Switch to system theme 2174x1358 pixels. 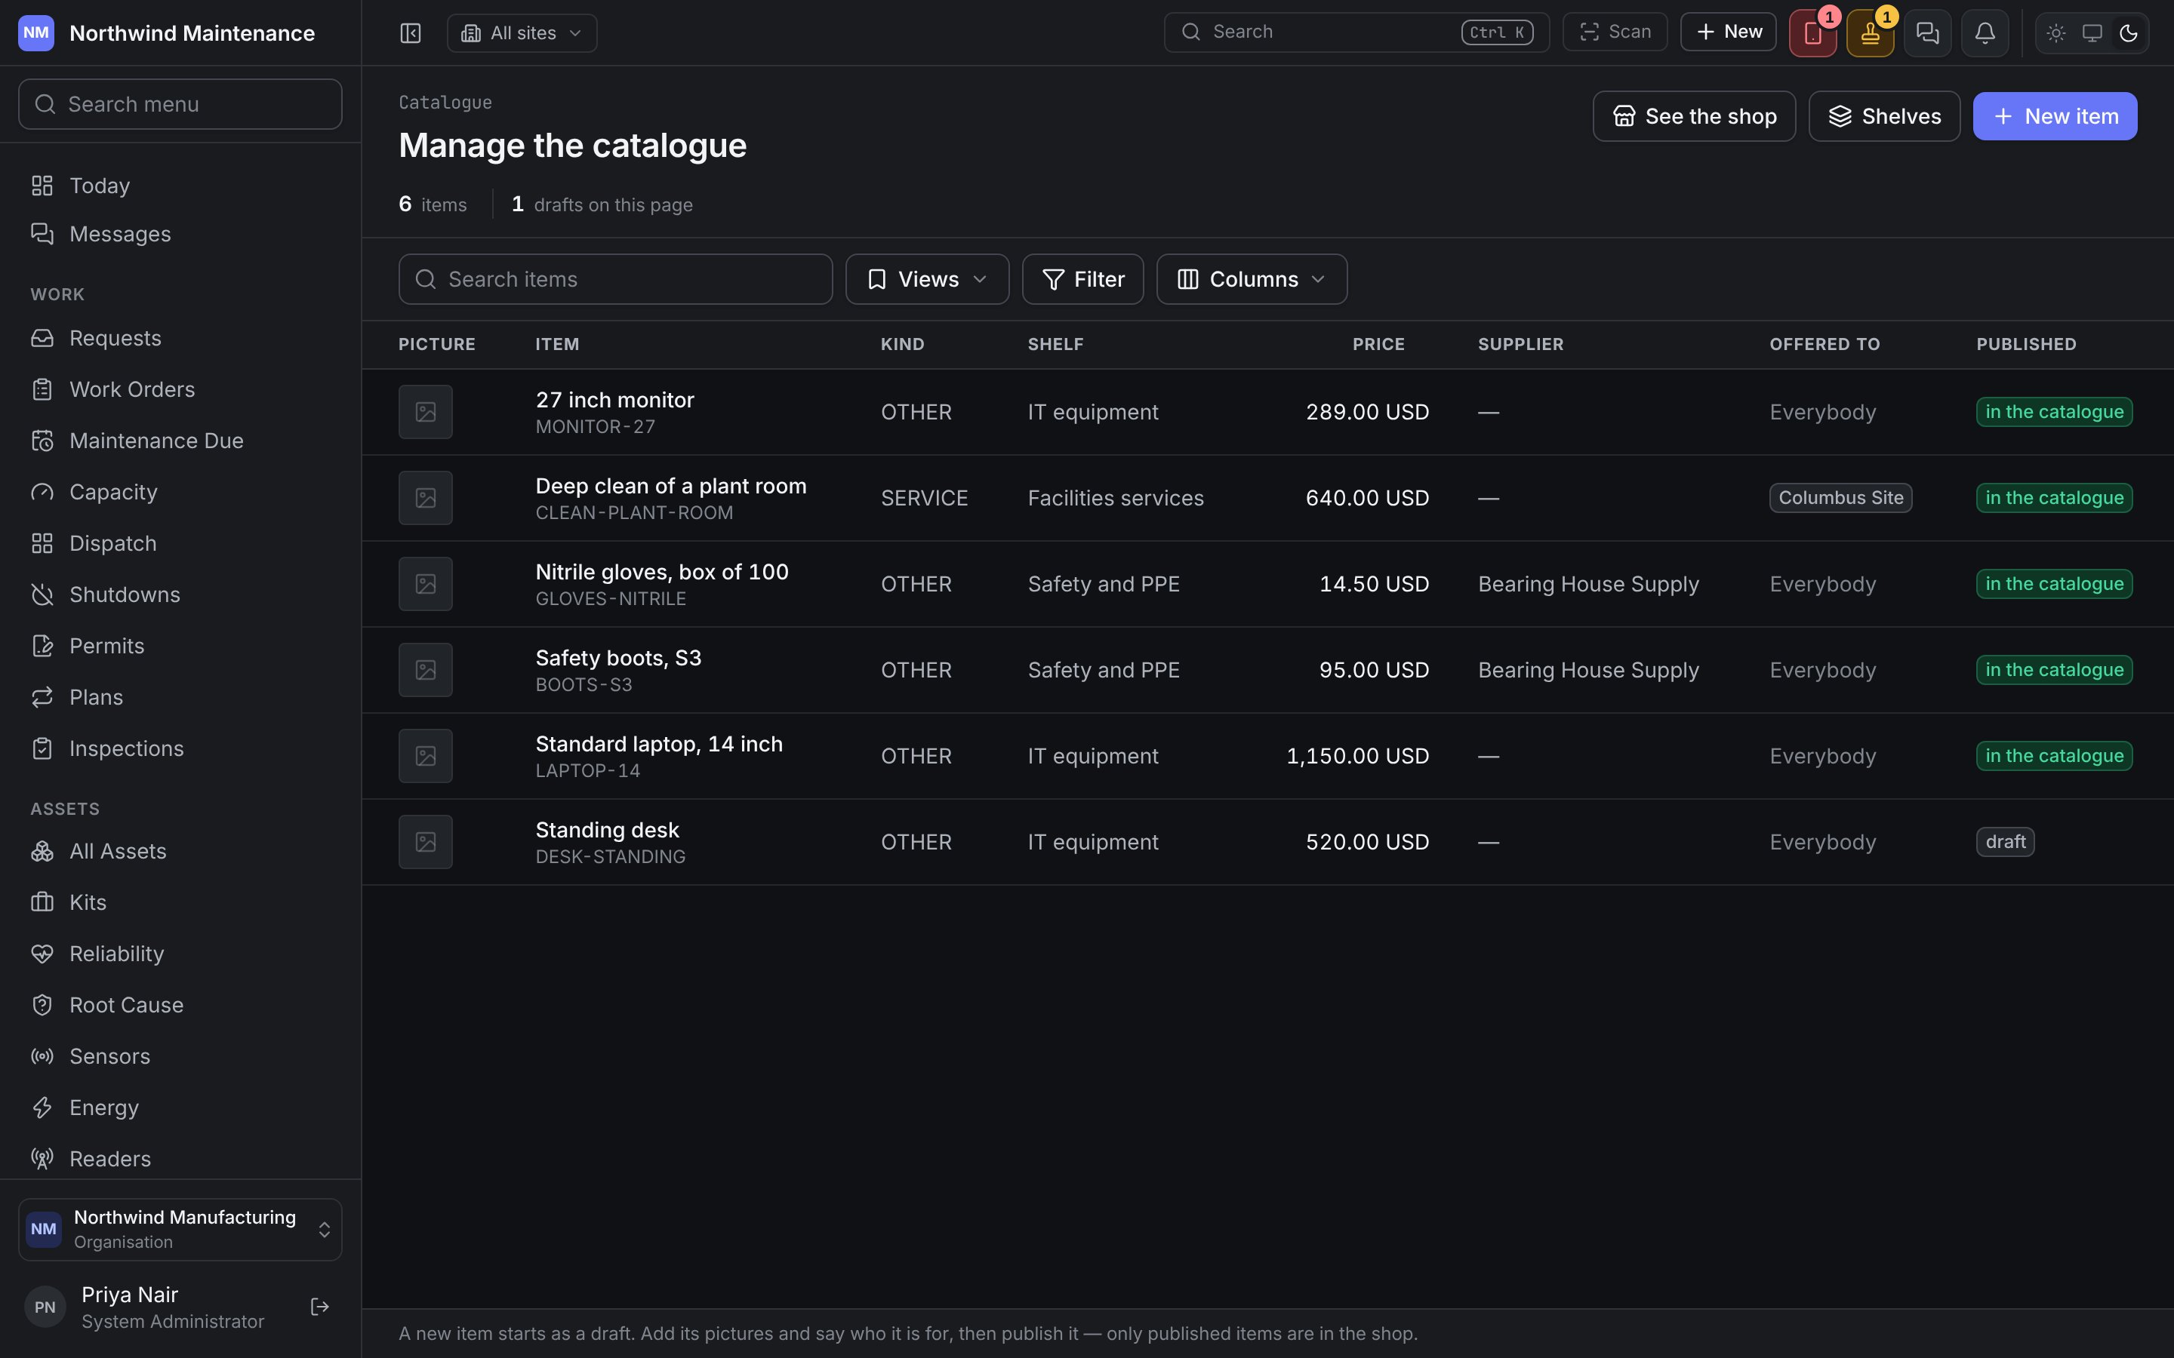(x=2092, y=33)
